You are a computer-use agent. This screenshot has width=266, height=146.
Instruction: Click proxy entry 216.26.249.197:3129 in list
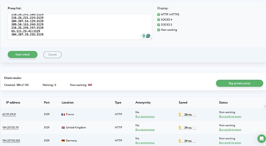[27, 28]
